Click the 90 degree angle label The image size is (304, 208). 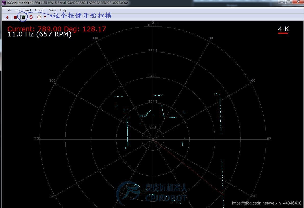pyautogui.click(x=269, y=138)
